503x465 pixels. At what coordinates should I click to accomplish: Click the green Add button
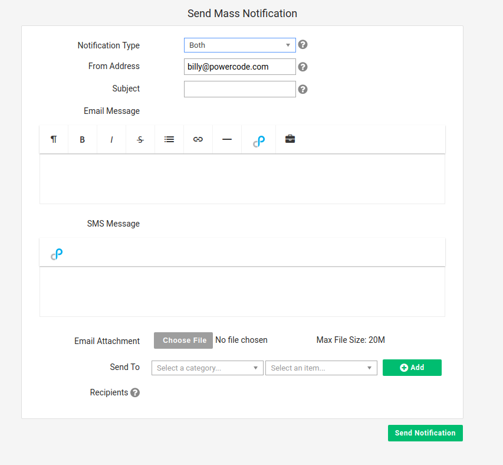412,368
